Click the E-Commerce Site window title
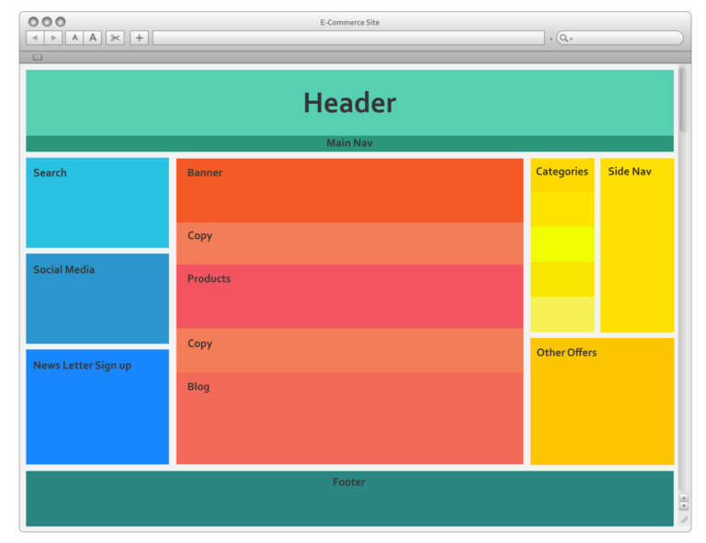Image resolution: width=706 pixels, height=543 pixels. [x=350, y=22]
